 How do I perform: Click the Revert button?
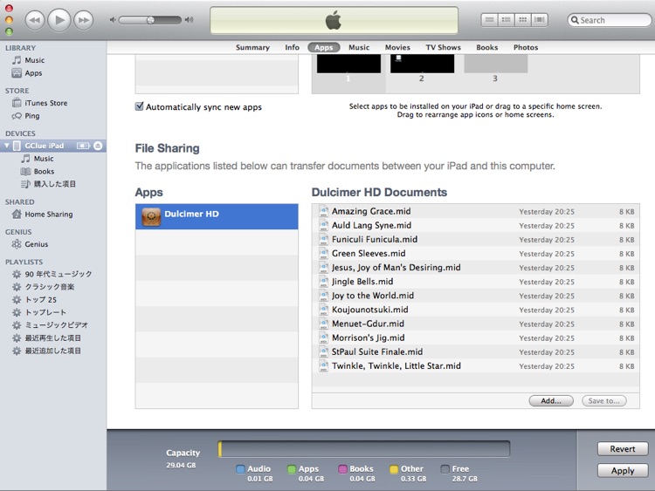(x=623, y=449)
